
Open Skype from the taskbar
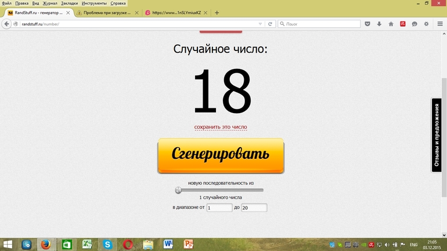107,244
